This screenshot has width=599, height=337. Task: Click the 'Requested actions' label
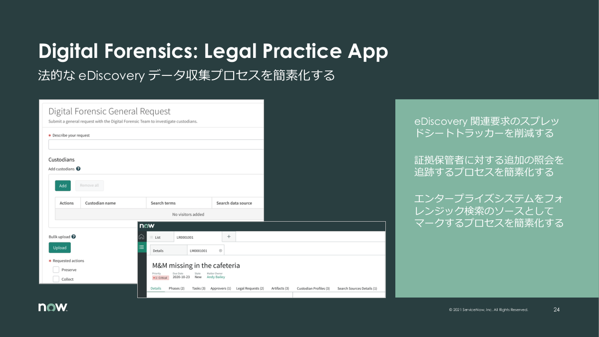68,261
